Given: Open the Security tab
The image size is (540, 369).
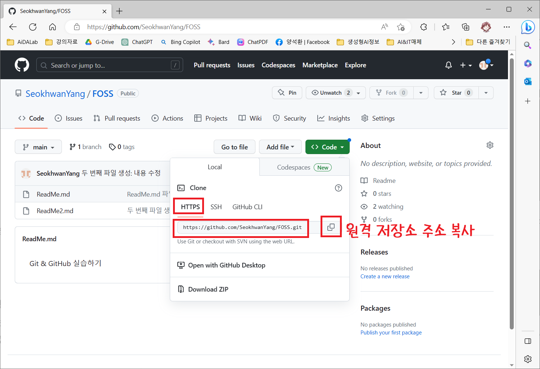Looking at the screenshot, I should pos(289,118).
